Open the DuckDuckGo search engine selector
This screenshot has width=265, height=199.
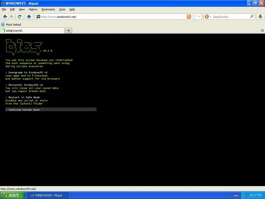(208, 17)
